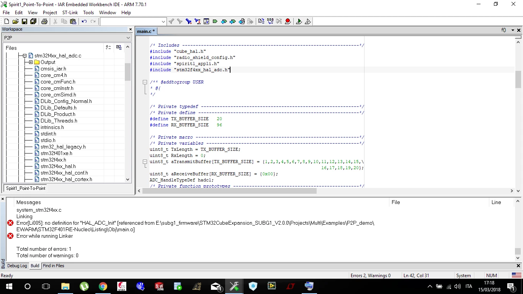Screen dimensions: 523x294
Task: Click the Save All toolbar icon
Action: (33, 21)
